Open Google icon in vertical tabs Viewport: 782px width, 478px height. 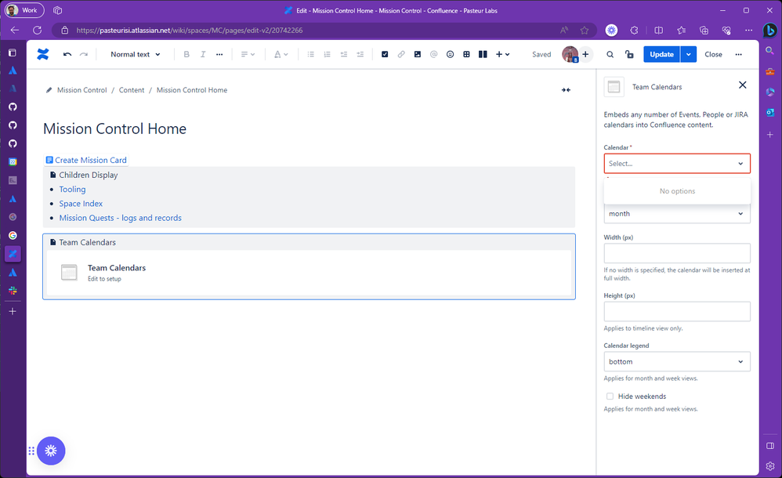[13, 236]
